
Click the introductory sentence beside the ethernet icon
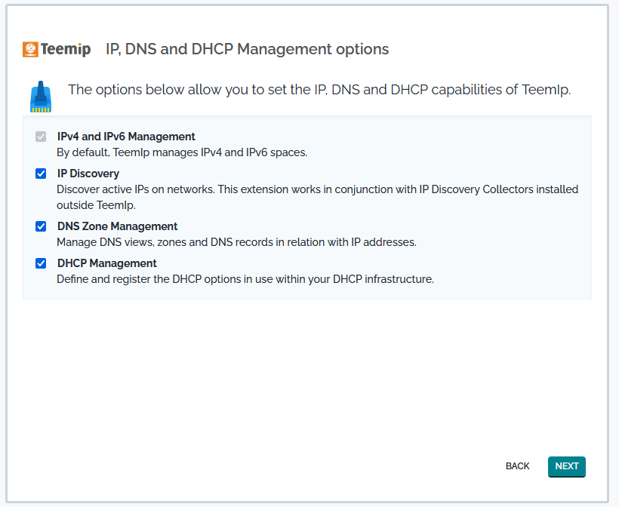(x=319, y=90)
